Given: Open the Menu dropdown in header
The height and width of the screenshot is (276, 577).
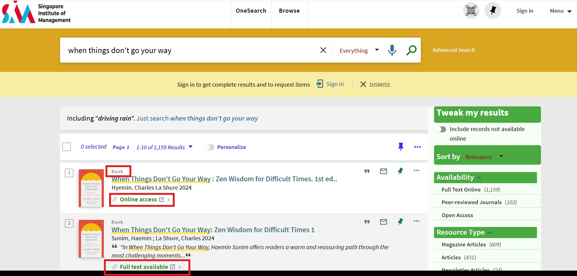Looking at the screenshot, I should coord(561,11).
